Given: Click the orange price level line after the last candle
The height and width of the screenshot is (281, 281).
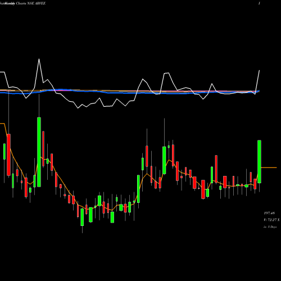Looking at the screenshot, I should pos(269,167).
